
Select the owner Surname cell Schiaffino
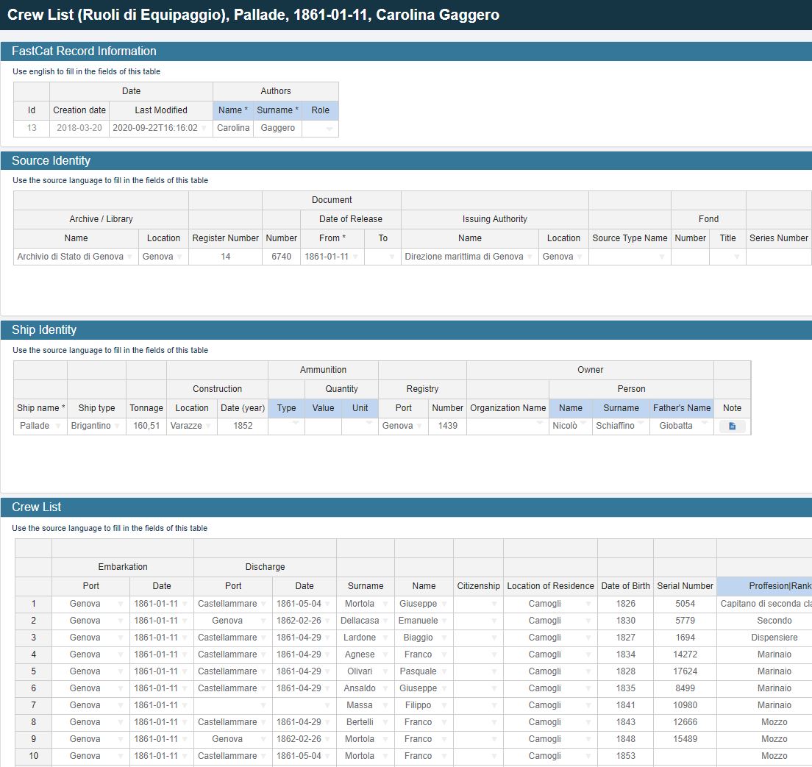click(x=621, y=426)
